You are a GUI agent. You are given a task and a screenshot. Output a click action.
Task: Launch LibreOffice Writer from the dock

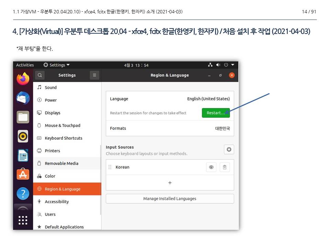point(23,155)
